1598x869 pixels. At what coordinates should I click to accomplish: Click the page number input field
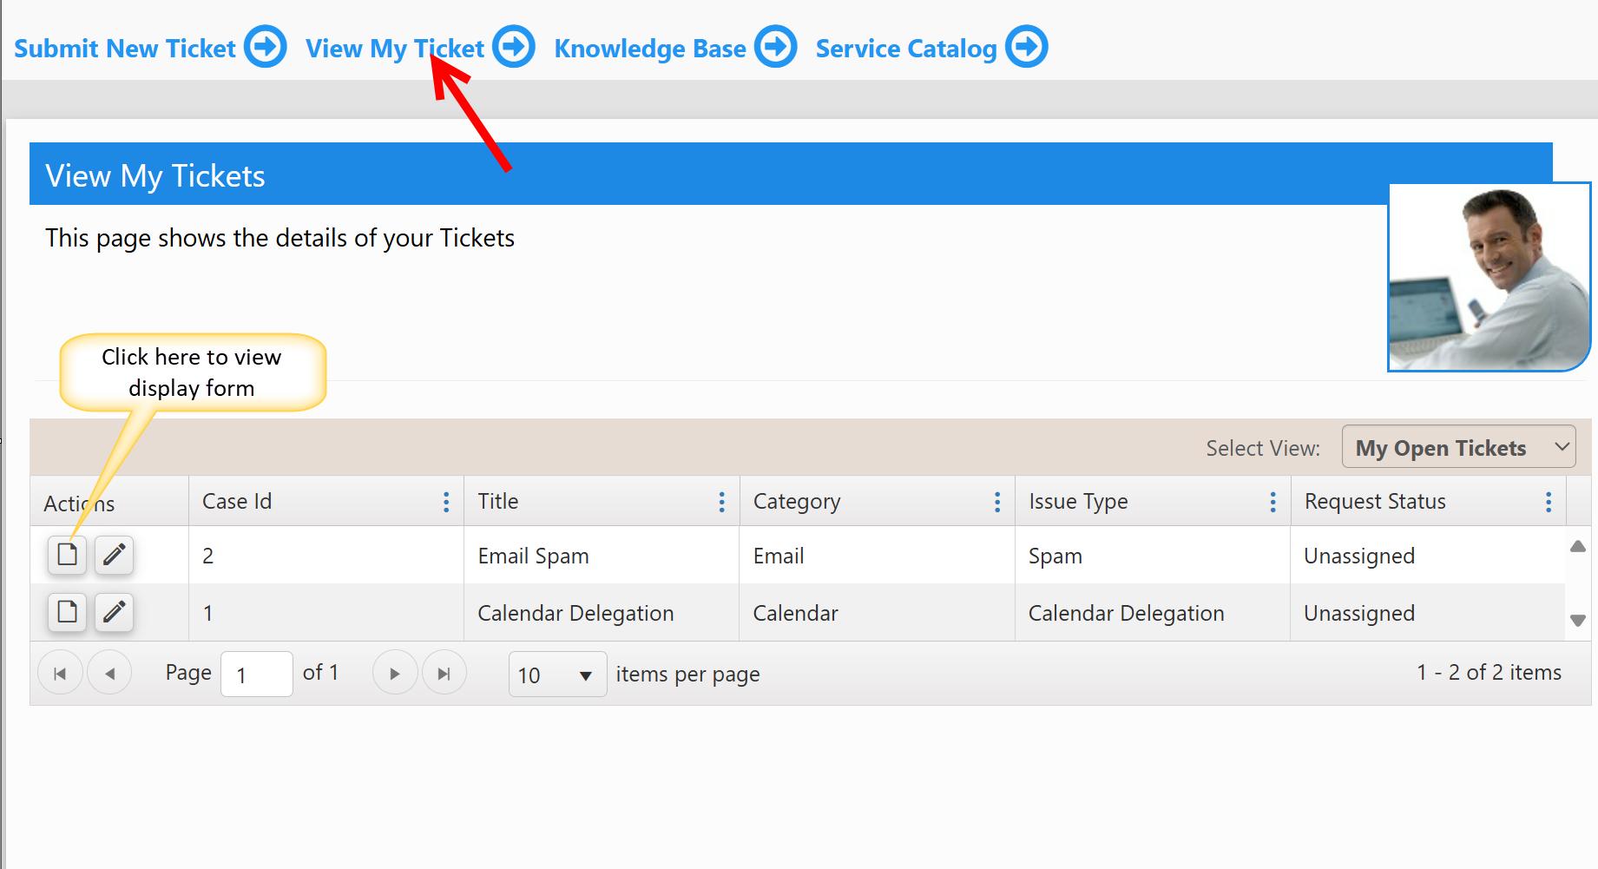click(257, 675)
